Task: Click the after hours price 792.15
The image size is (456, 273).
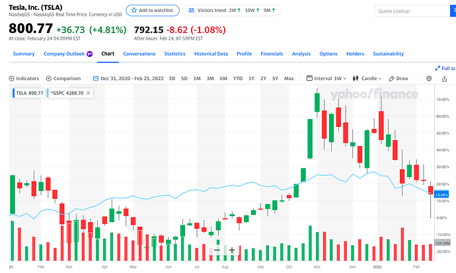Action: pyautogui.click(x=149, y=30)
